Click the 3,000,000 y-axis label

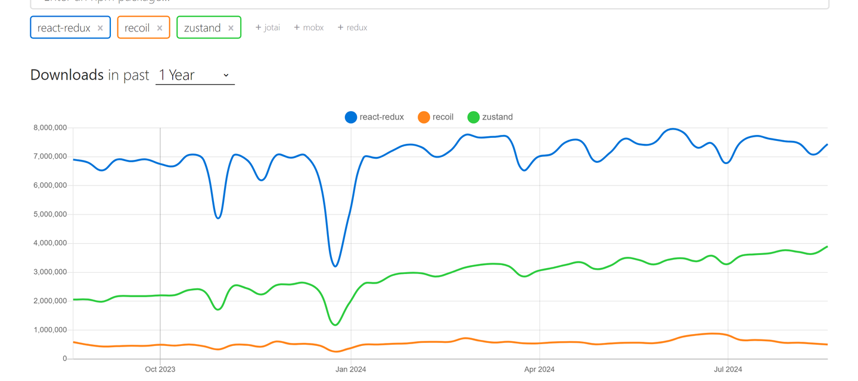pos(50,272)
